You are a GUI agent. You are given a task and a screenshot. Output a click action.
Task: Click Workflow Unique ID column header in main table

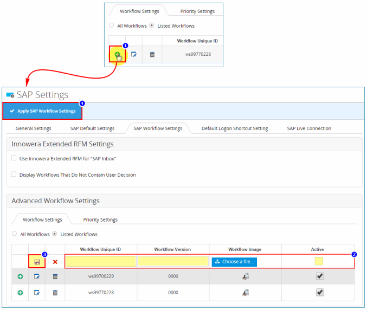point(100,249)
